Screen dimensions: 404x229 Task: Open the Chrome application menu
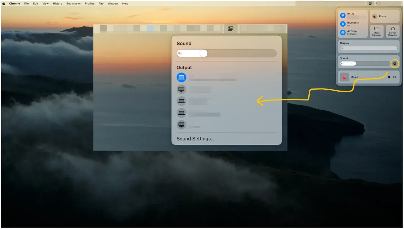pos(15,3)
